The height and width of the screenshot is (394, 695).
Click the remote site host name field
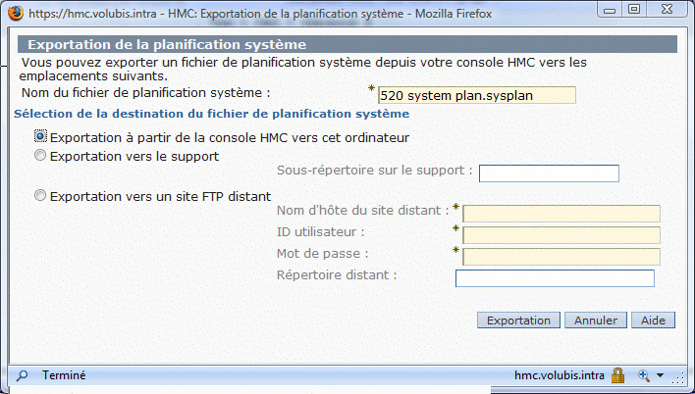coord(561,214)
